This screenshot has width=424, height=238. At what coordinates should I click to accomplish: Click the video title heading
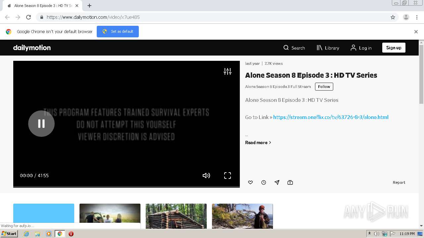(x=311, y=75)
